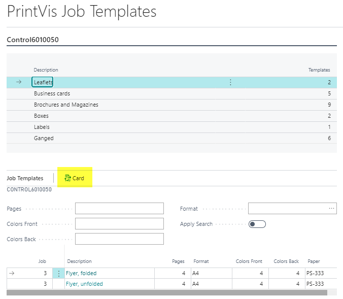343x299 pixels.
Task: Click PS-333 paper cell of Flyer, unfolded
Action: pyautogui.click(x=321, y=284)
